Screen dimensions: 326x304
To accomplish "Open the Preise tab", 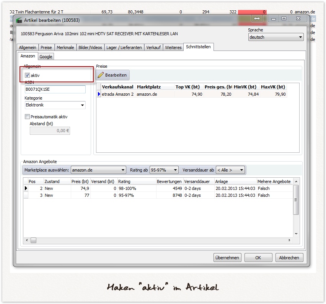I will [x=46, y=47].
